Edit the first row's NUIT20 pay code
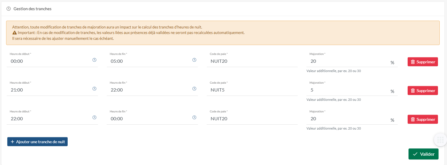Image resolution: width=447 pixels, height=165 pixels. (252, 61)
